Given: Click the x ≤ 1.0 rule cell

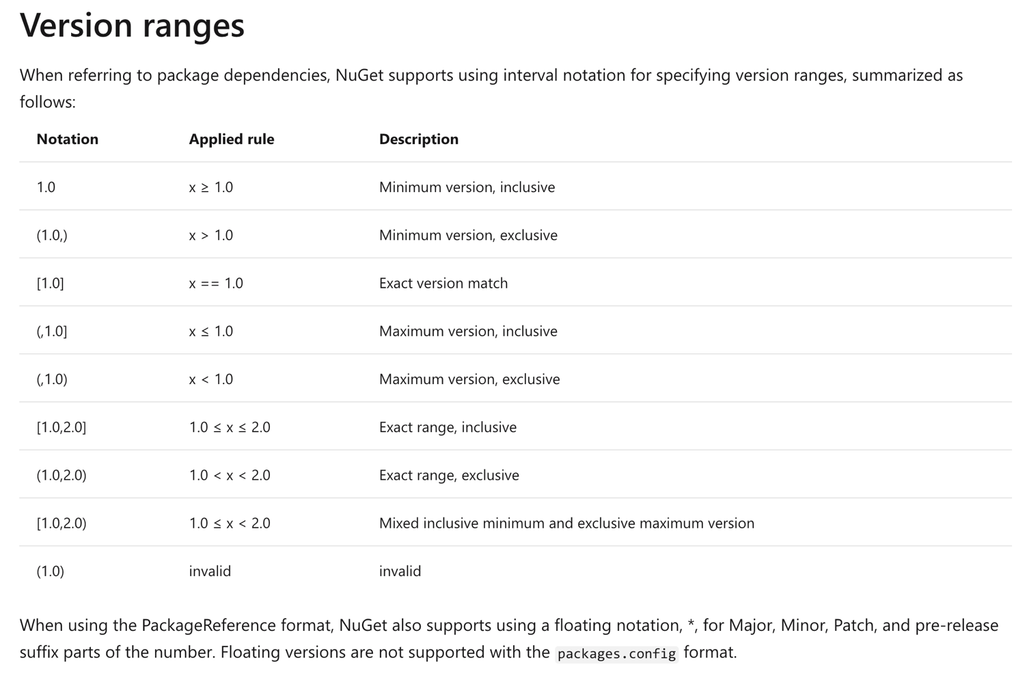Looking at the screenshot, I should [210, 331].
